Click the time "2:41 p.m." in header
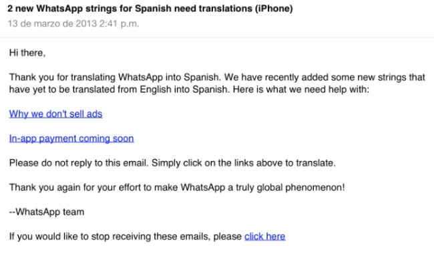Image resolution: width=434 pixels, height=254 pixels. [x=120, y=23]
